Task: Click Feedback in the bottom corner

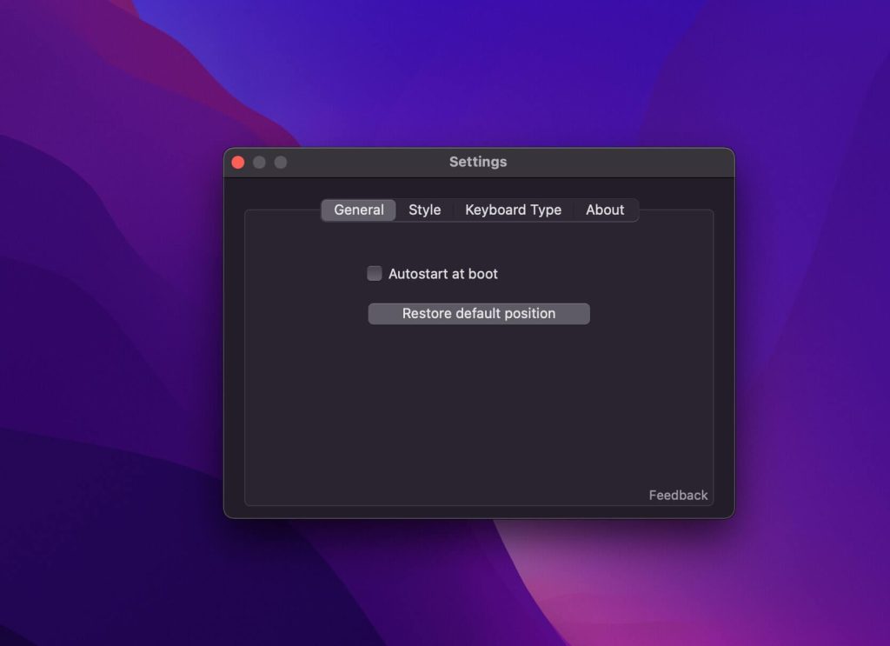Action: click(x=678, y=494)
